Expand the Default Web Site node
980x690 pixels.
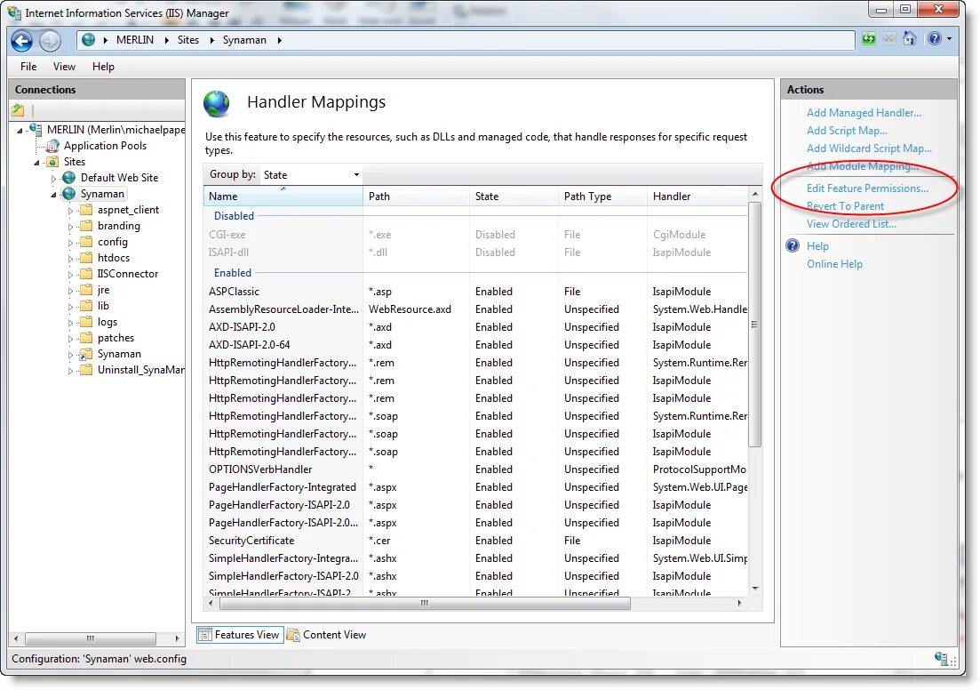[x=53, y=179]
